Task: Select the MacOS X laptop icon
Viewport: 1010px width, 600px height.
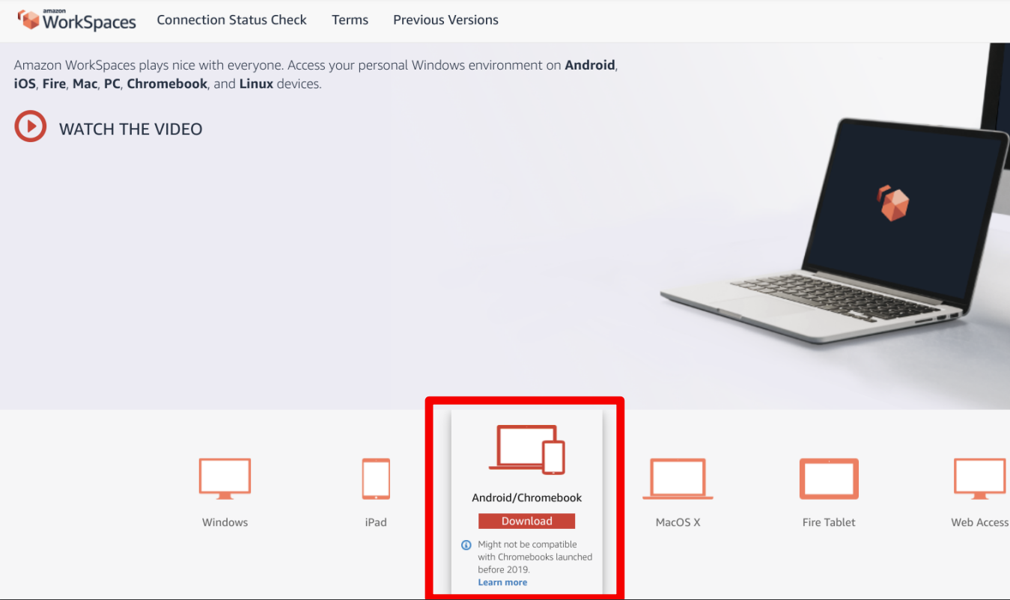Action: tap(678, 479)
